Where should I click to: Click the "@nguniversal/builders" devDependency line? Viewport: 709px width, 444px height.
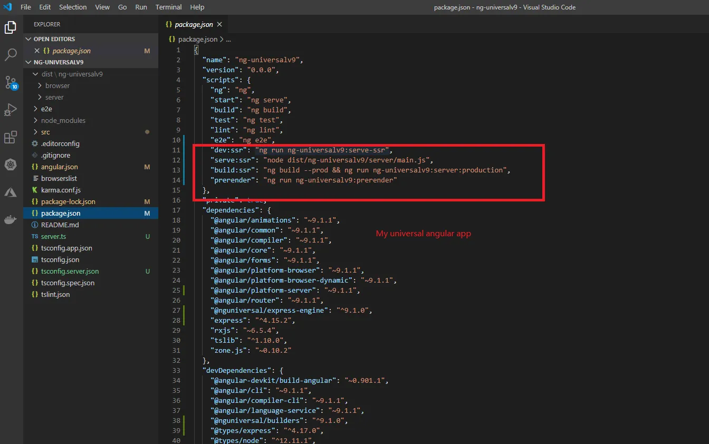[279, 421]
